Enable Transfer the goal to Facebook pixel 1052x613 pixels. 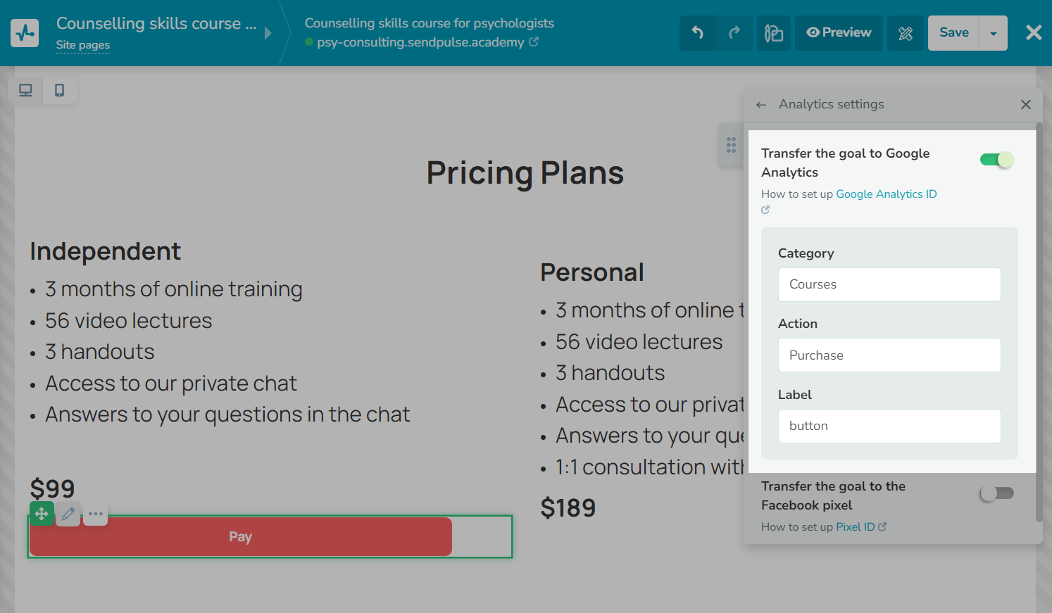point(996,493)
